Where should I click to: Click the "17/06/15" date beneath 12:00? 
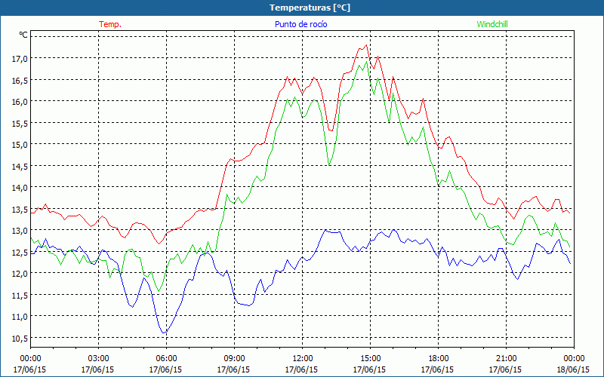click(301, 369)
